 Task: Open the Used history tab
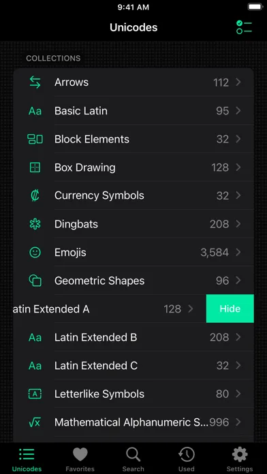pos(186,460)
